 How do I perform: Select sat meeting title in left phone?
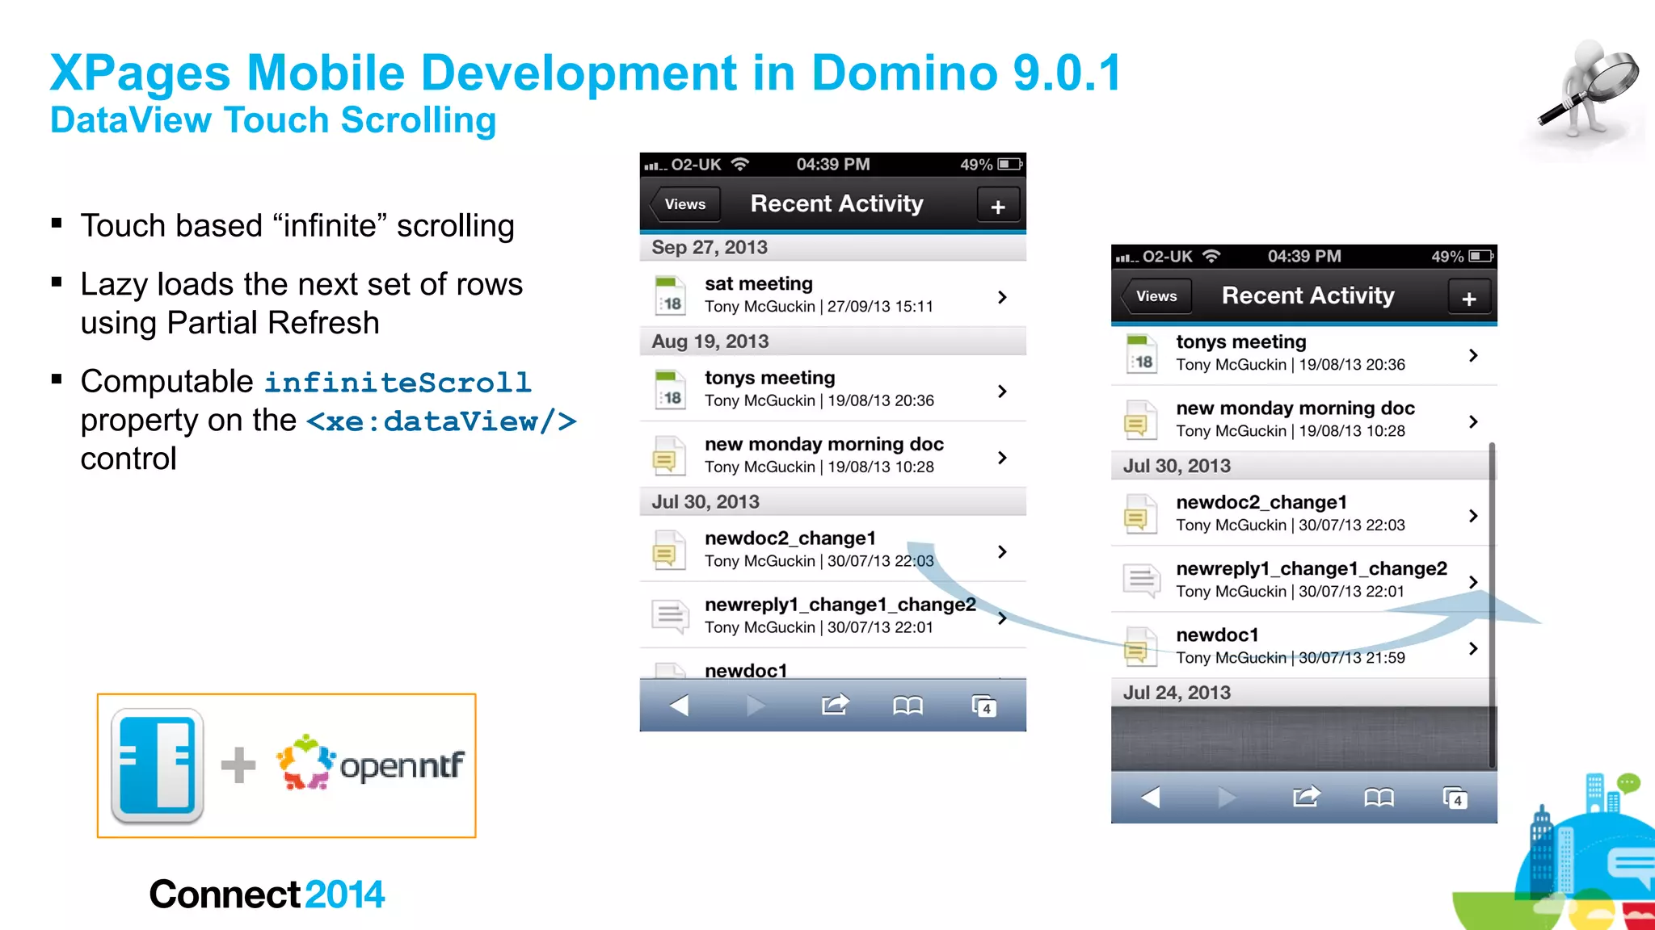click(x=758, y=283)
